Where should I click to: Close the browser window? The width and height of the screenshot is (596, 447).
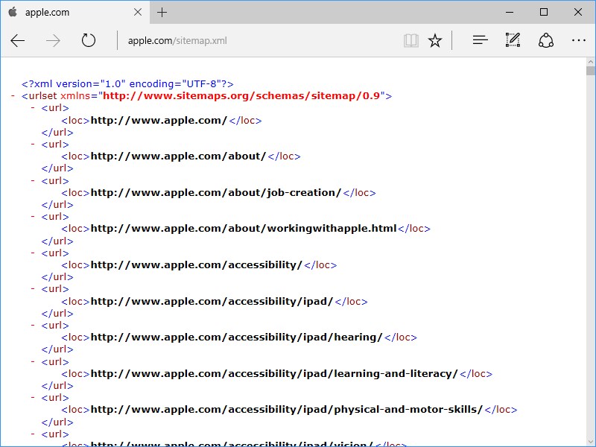click(578, 12)
